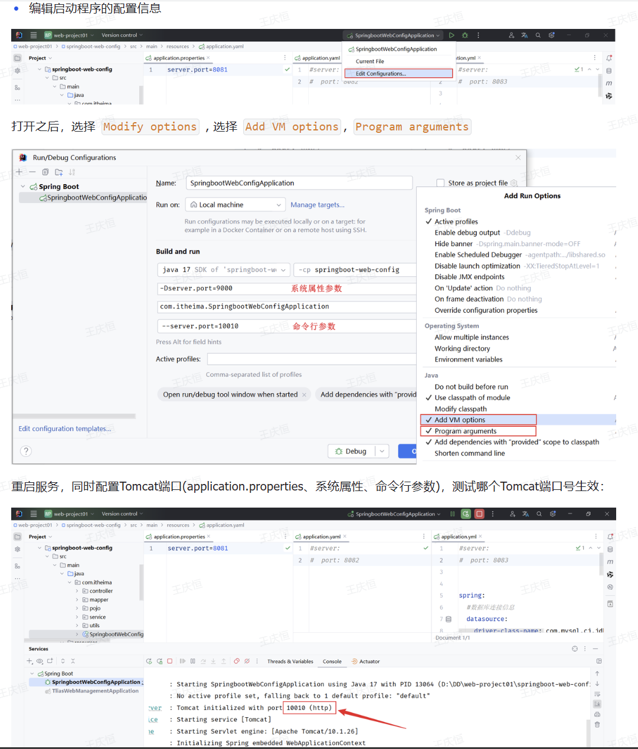Open the java 17 SDK dropdown
This screenshot has width=638, height=749.
coord(224,270)
